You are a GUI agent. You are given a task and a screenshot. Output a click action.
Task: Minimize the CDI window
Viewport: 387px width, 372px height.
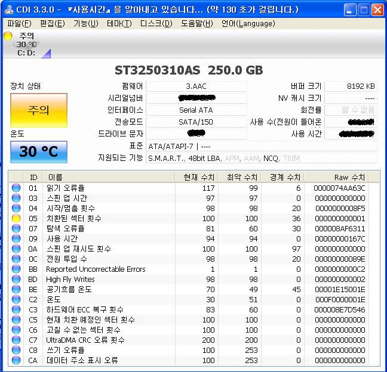click(x=350, y=10)
